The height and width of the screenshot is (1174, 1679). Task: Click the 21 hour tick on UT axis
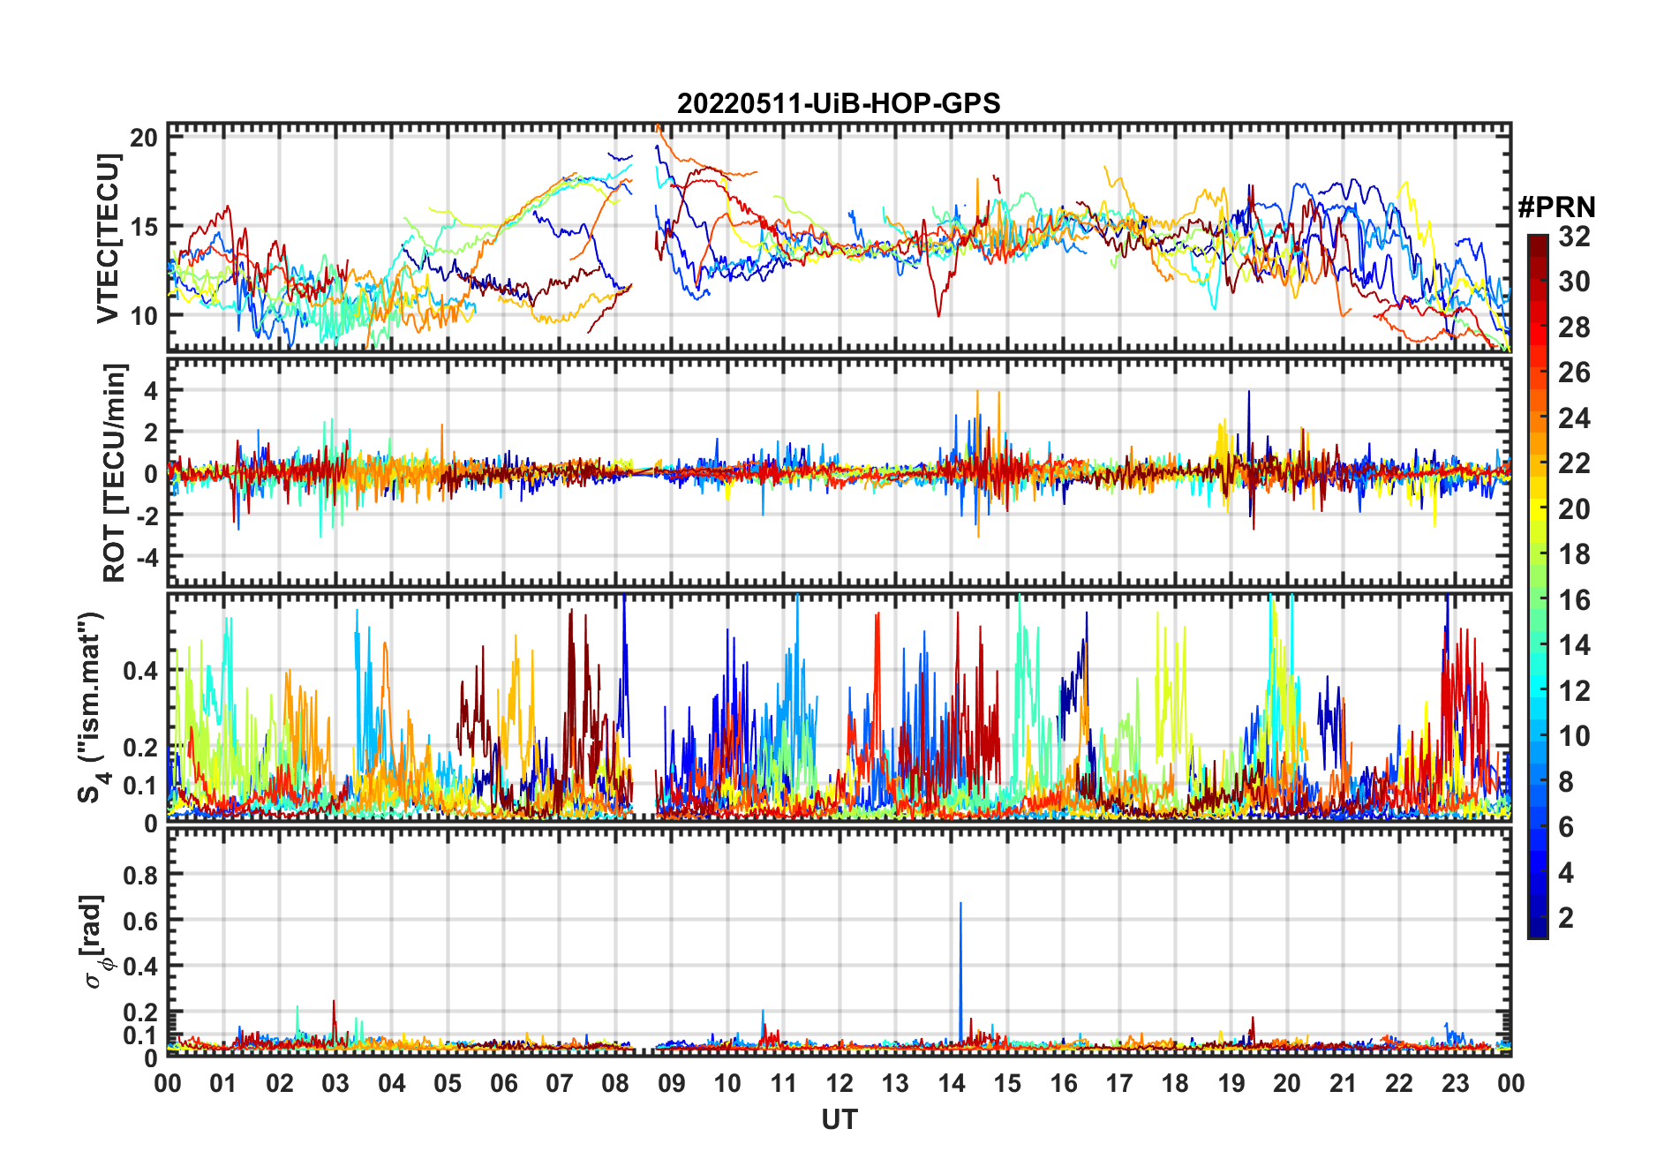click(x=1343, y=1083)
